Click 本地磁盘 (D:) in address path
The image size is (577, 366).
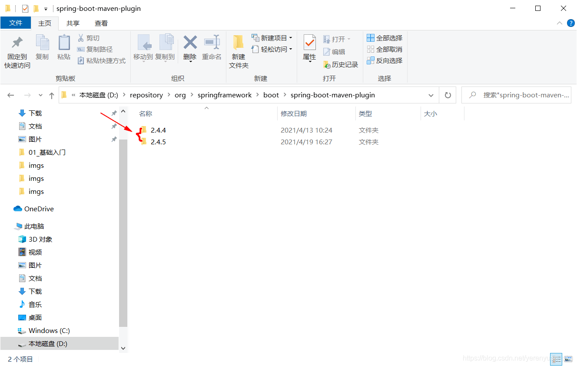tap(99, 95)
